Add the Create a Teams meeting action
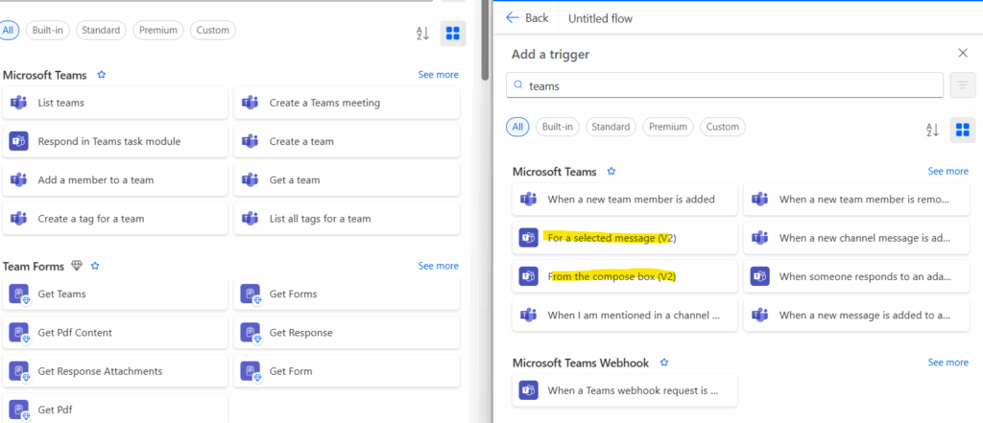Screen dimensions: 983x423 pos(347,103)
